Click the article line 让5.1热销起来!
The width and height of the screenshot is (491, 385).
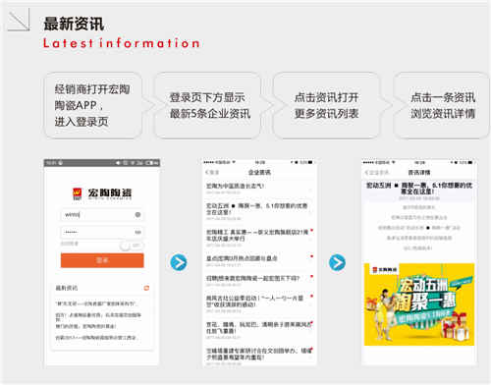click(417, 248)
